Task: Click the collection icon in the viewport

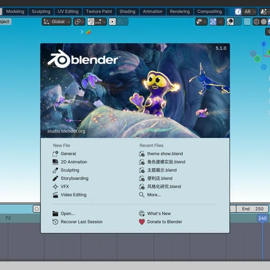Action: [x=88, y=32]
